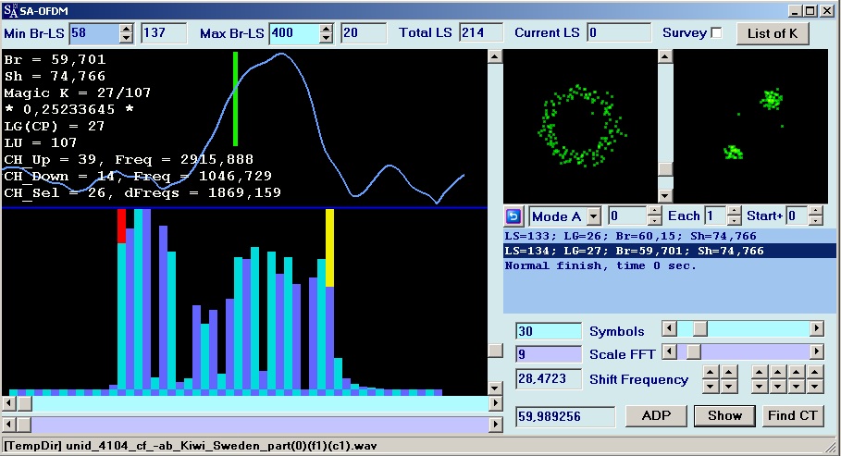
Task: Run the Find CT function
Action: click(x=793, y=416)
